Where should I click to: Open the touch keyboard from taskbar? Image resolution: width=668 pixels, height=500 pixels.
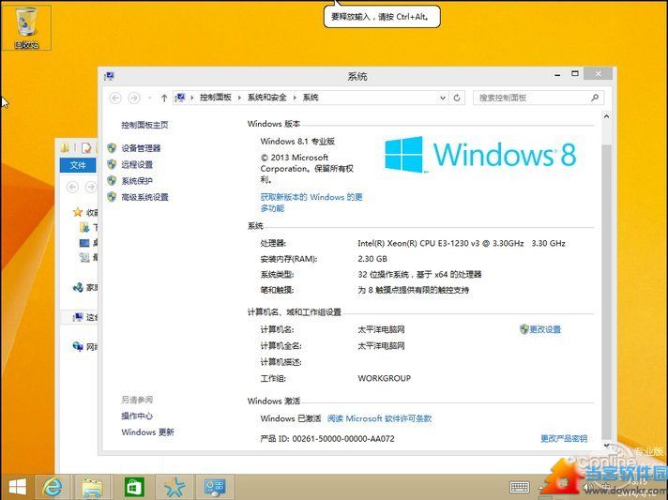(520, 487)
